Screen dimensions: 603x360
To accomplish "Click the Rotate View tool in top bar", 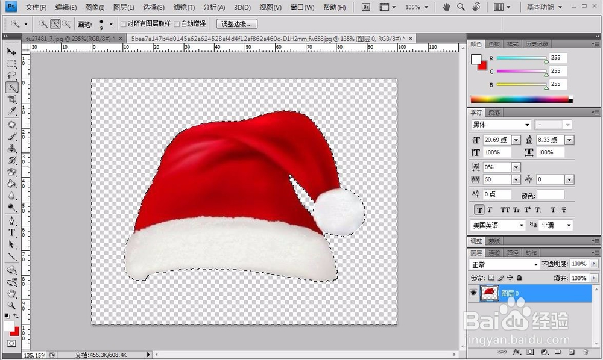I will click(x=476, y=7).
